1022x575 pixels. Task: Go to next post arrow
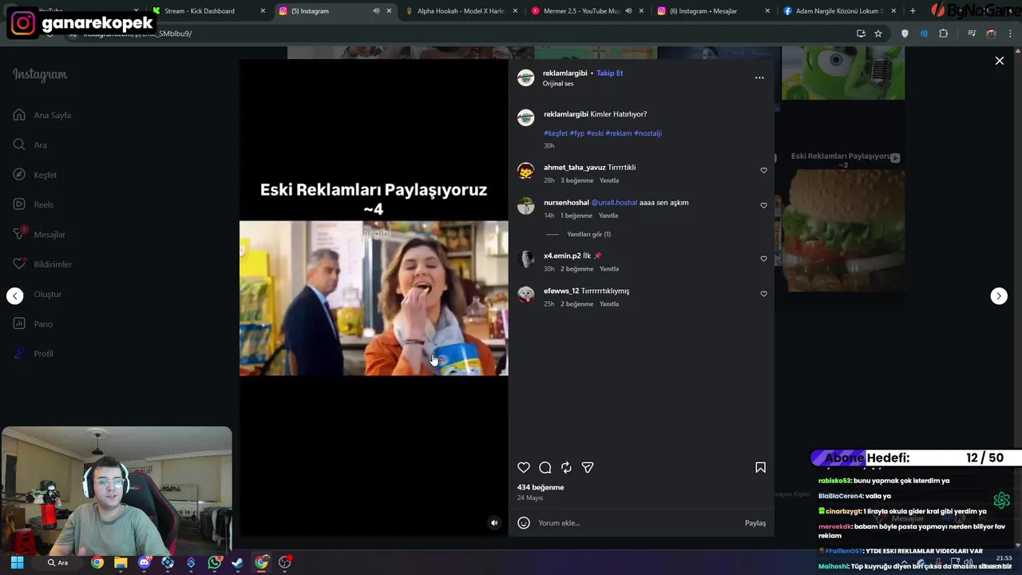(999, 296)
